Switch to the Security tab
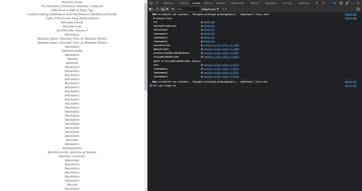Viewport: 362px width, 191px height. (x=287, y=3)
